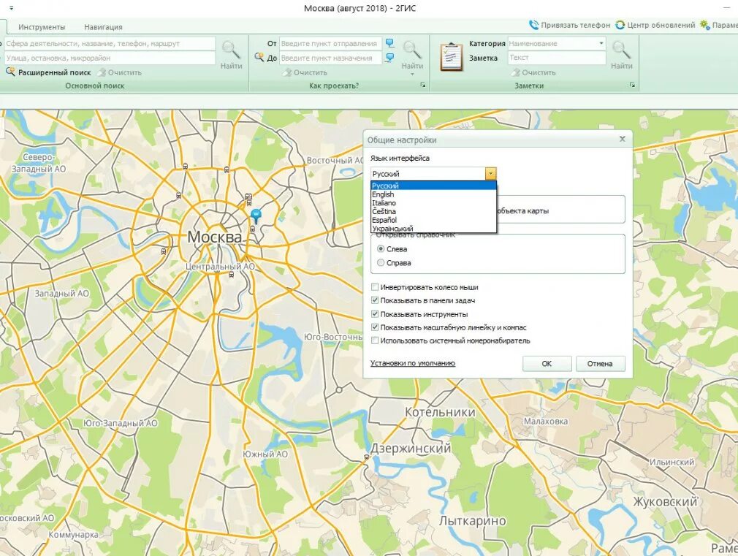Viewport: 738px width, 556px height.
Task: Click the blue pin marker on map
Action: point(256,216)
